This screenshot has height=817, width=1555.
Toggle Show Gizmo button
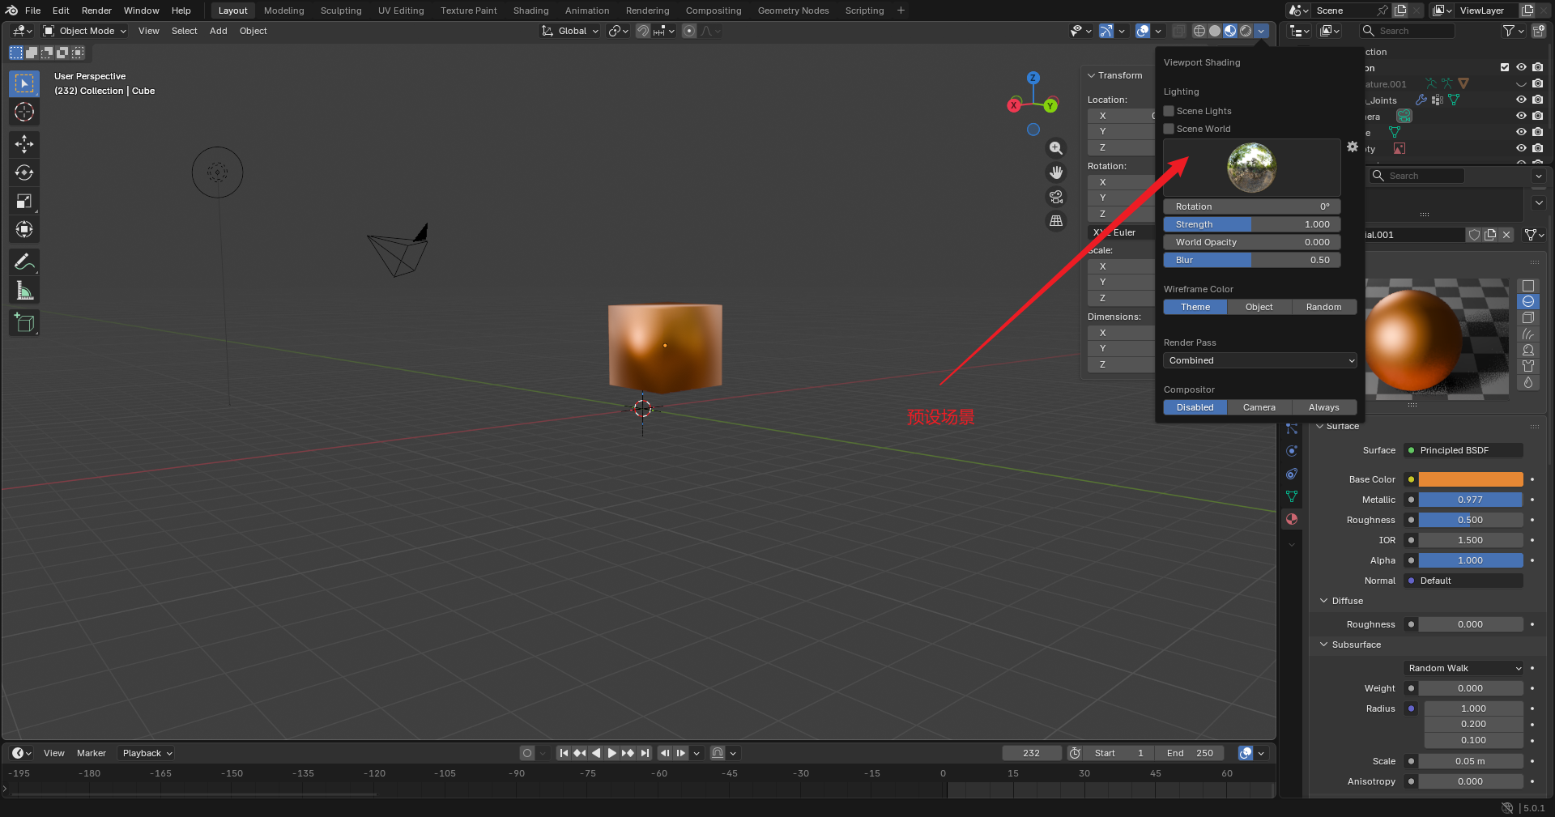[x=1106, y=31]
